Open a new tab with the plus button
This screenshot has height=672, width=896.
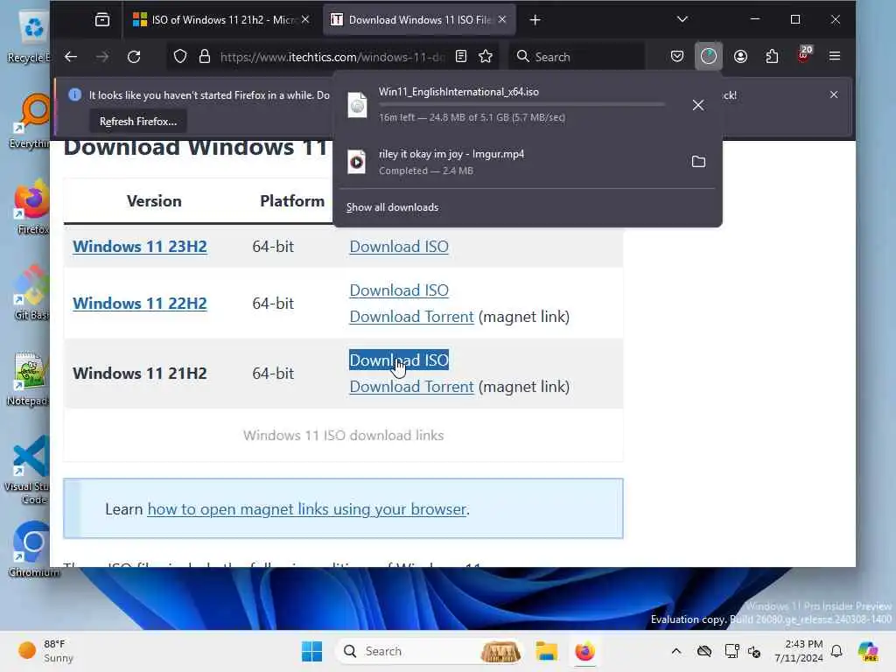pyautogui.click(x=535, y=20)
